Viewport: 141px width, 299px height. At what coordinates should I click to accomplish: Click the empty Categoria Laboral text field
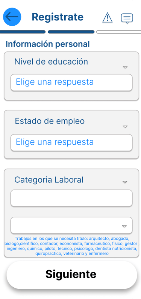[71, 198]
